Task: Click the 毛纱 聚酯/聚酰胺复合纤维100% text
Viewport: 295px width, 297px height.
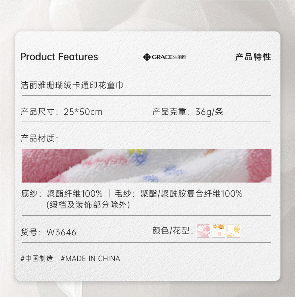Action: tap(178, 194)
